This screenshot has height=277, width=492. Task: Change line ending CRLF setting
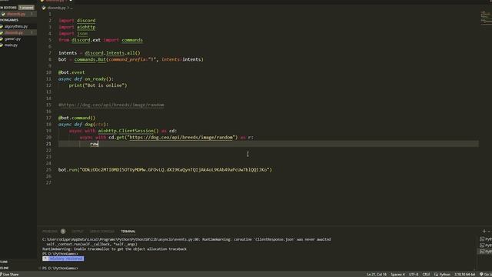pyautogui.click(x=426, y=275)
